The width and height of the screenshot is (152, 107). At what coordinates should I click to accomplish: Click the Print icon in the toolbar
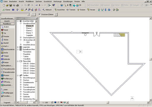tap(18, 5)
